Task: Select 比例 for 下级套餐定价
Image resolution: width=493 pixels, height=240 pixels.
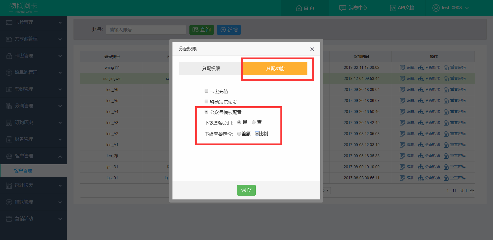Action: click(257, 134)
